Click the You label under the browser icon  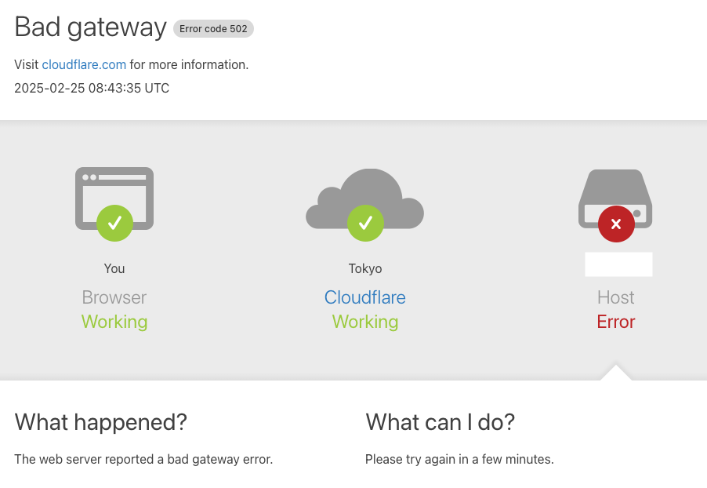114,268
